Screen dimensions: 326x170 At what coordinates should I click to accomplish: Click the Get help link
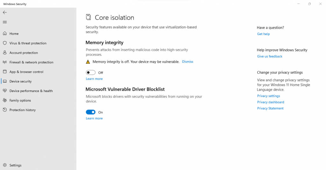click(263, 34)
